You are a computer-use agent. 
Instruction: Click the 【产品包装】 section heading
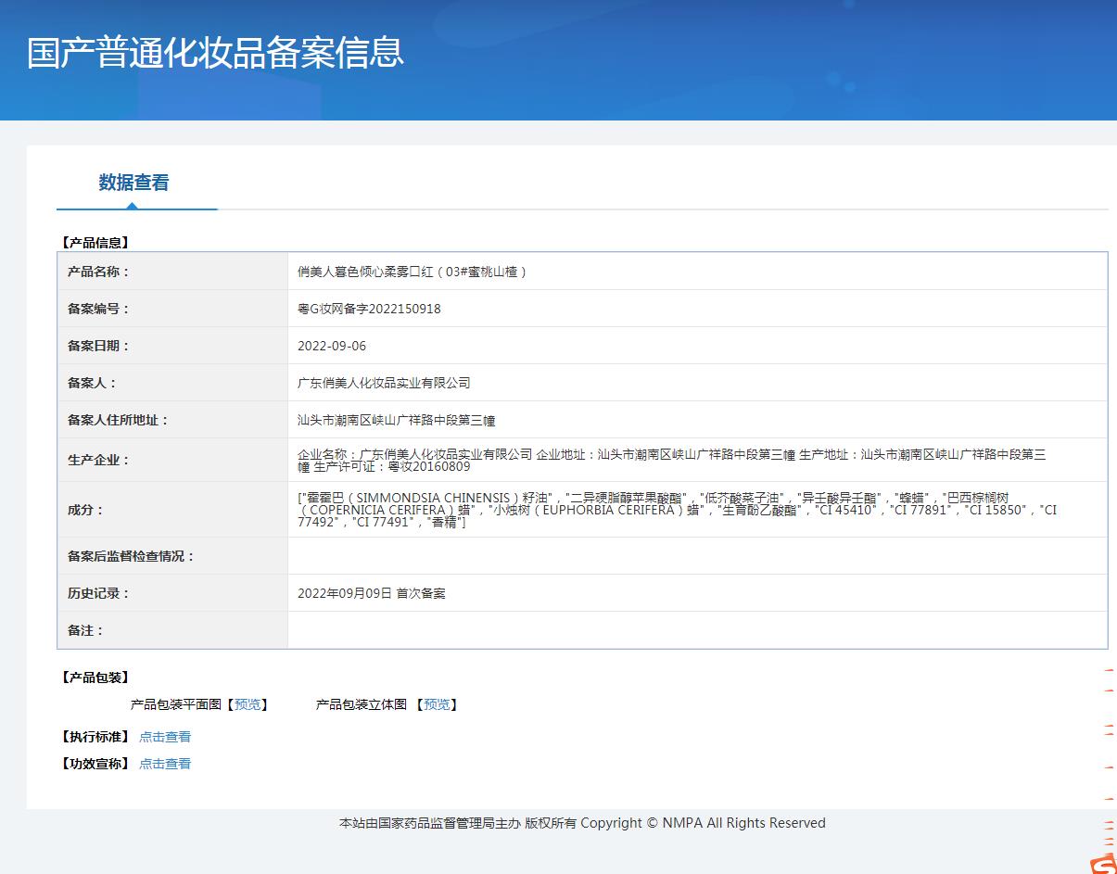(95, 678)
